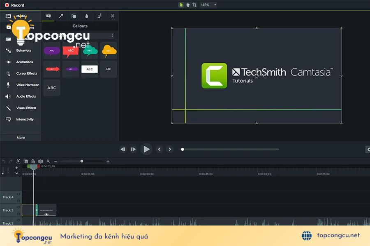Click the Redo icon

coord(11,161)
